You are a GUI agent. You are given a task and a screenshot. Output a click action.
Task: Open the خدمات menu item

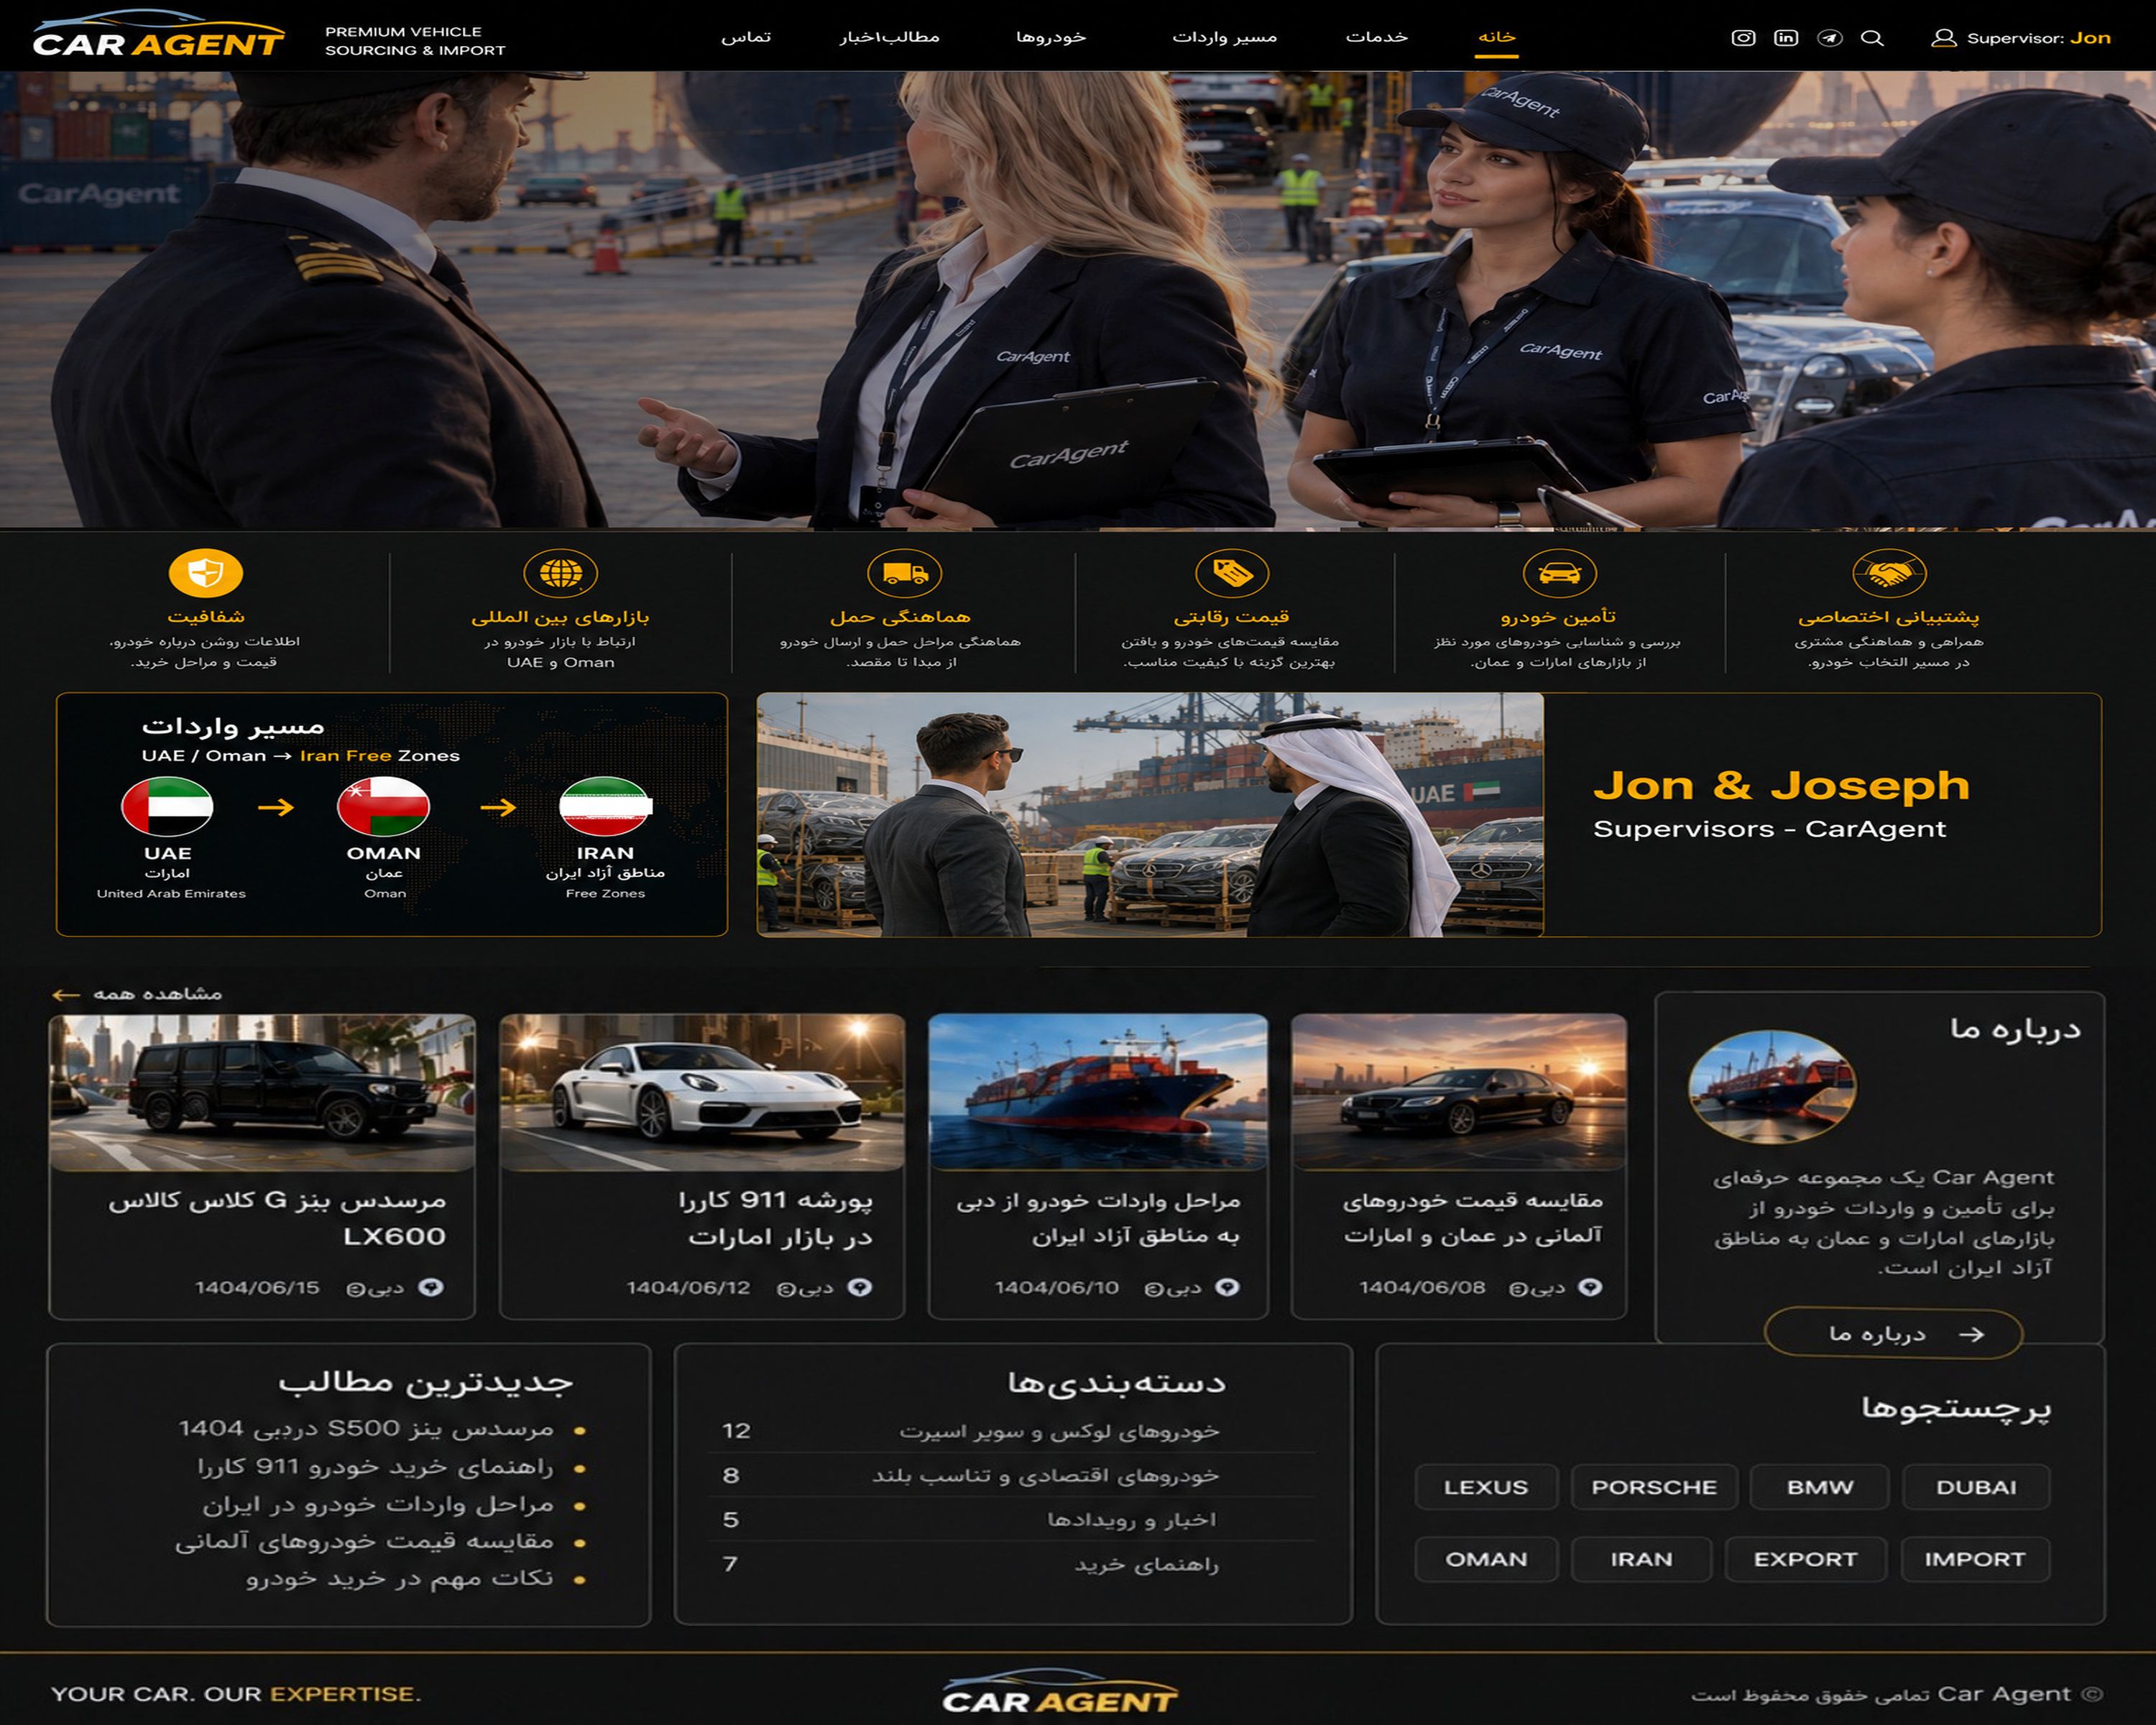tap(1376, 37)
